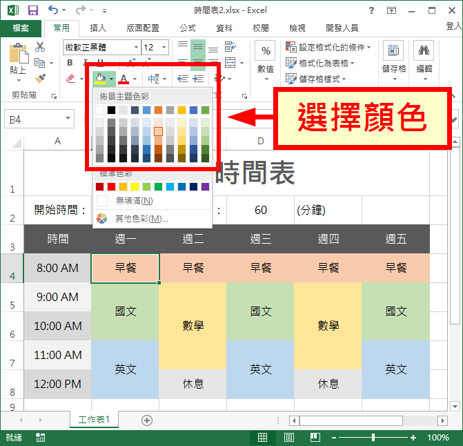Toggle Bold formatting
463x446 pixels.
[70, 63]
